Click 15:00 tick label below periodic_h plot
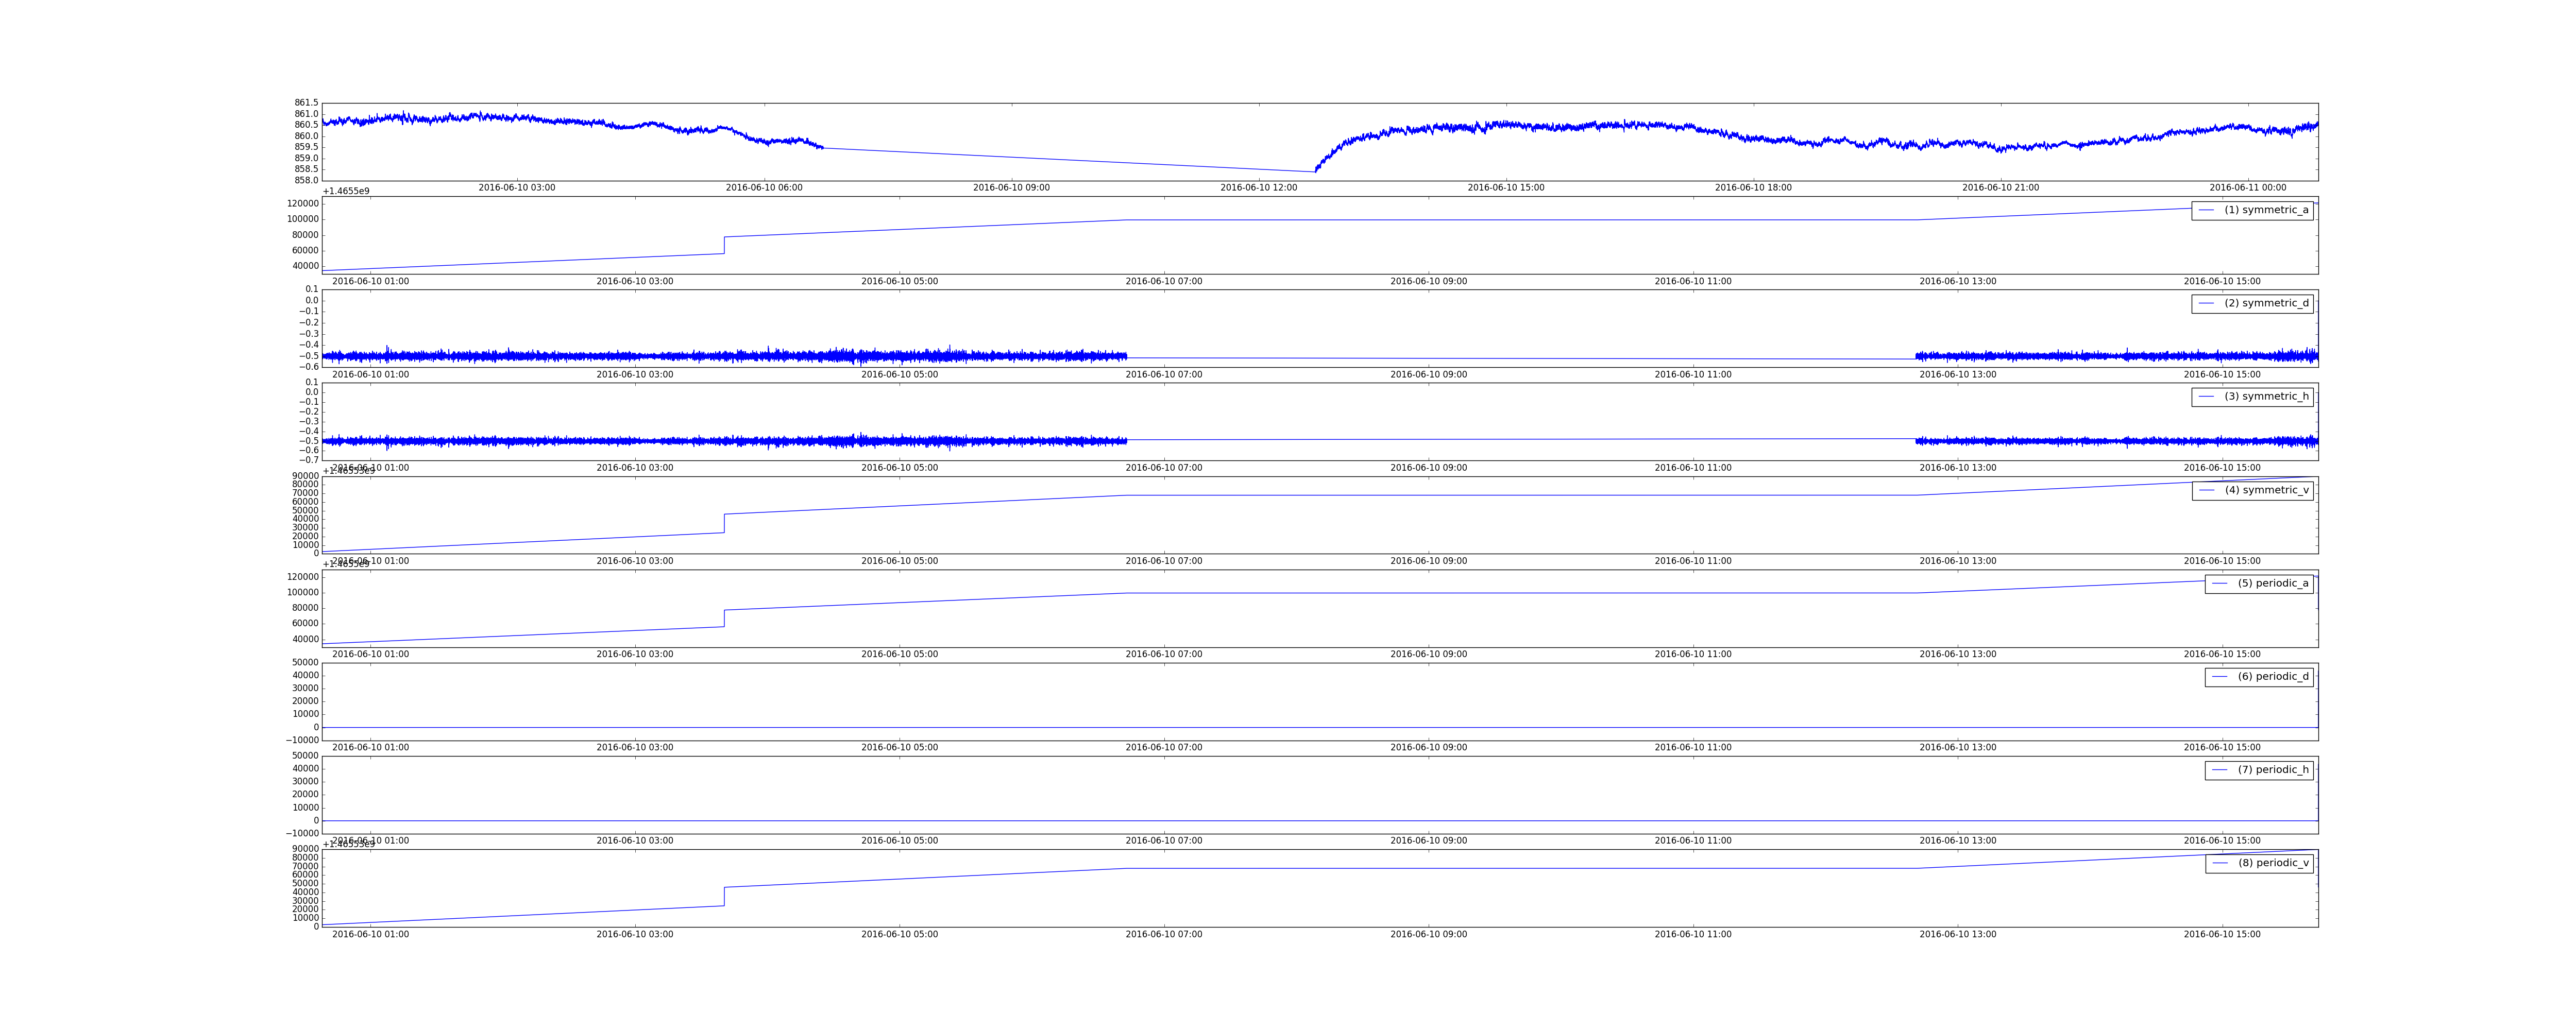The image size is (2576, 1030). coord(2222,841)
